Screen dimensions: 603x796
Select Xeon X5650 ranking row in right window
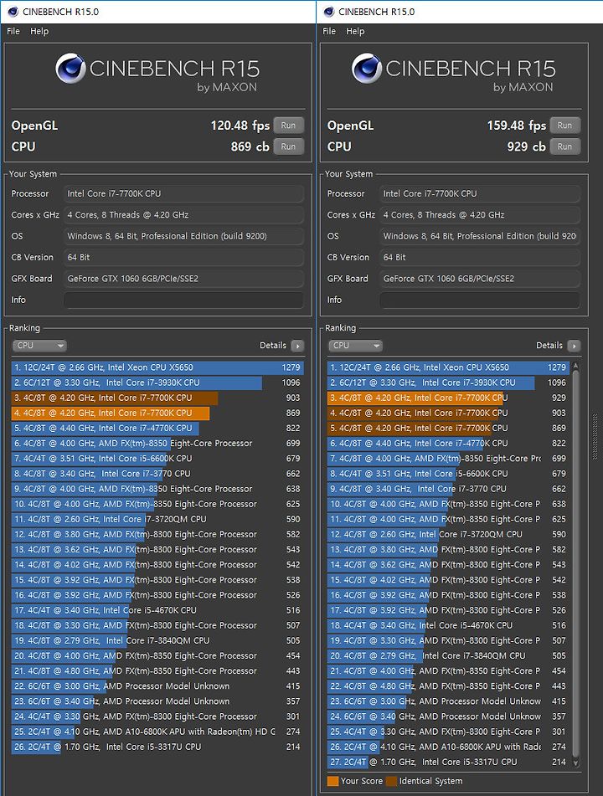click(449, 367)
